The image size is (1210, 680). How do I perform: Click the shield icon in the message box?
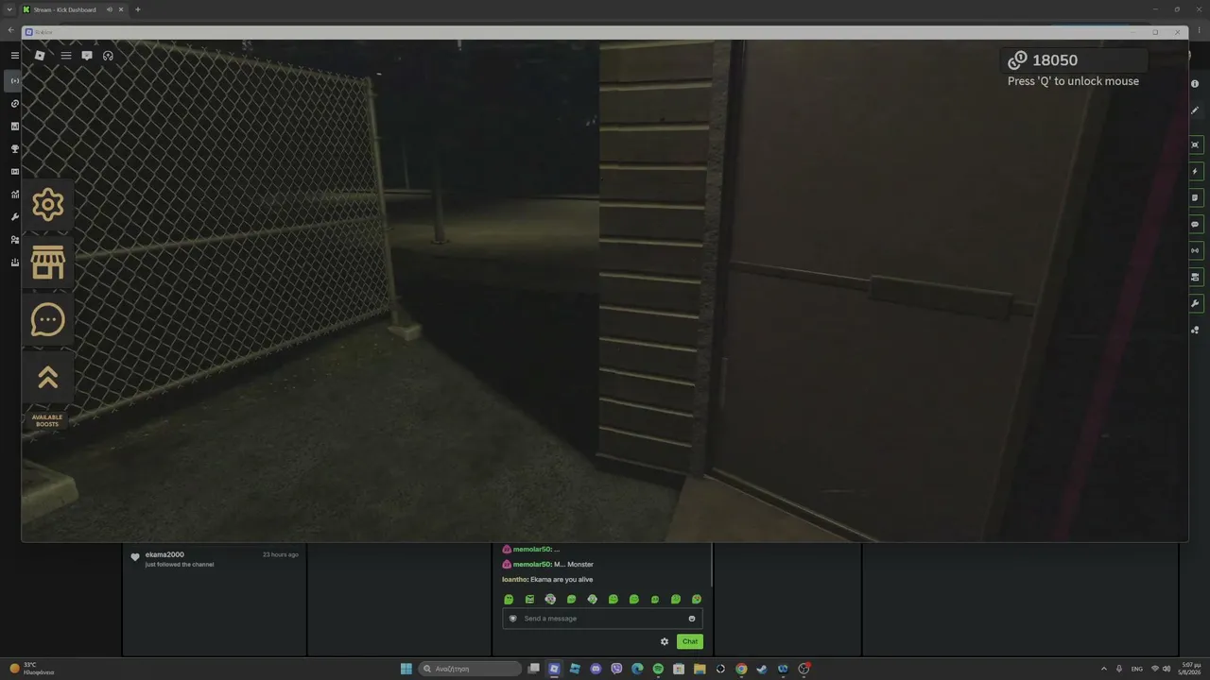click(x=513, y=619)
